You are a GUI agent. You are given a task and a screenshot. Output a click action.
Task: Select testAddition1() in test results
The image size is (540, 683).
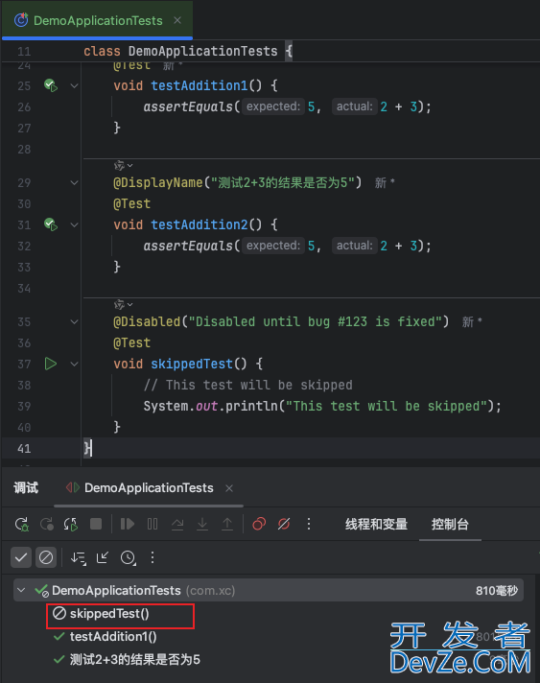(113, 636)
